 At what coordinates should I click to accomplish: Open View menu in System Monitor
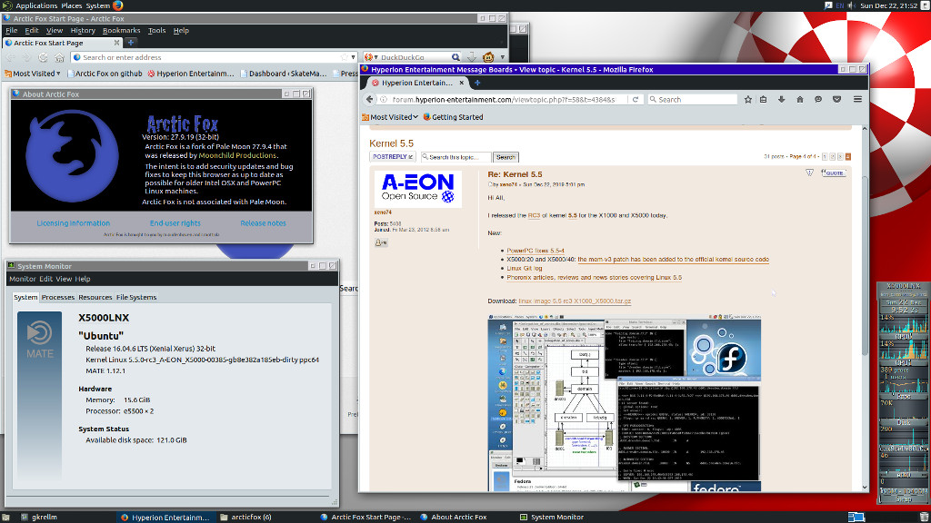(x=64, y=279)
